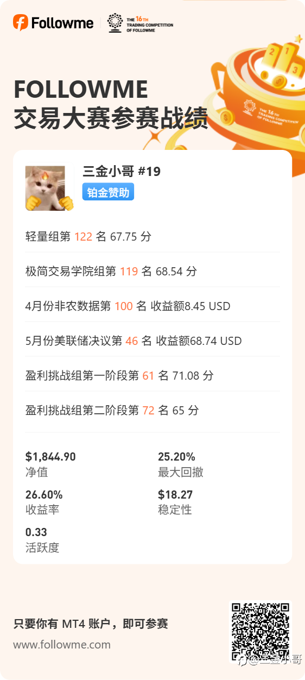Select 盈利挑战组第二阶段 ranking row
305x680 pixels.
(x=152, y=411)
